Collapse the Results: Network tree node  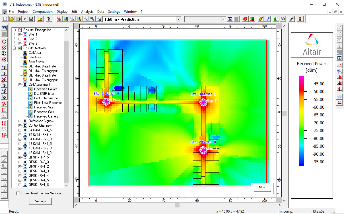point(14,48)
